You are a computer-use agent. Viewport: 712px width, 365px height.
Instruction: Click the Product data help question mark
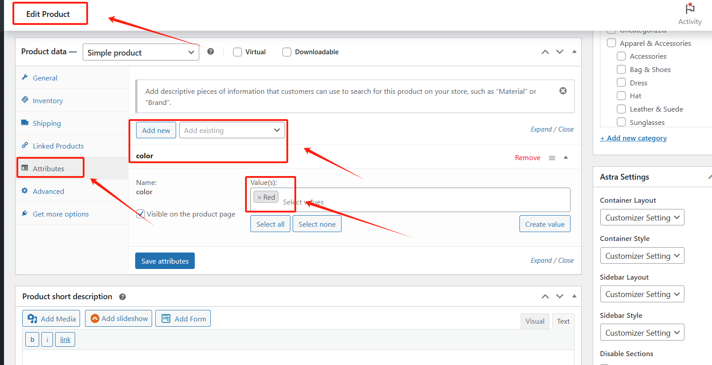(211, 52)
